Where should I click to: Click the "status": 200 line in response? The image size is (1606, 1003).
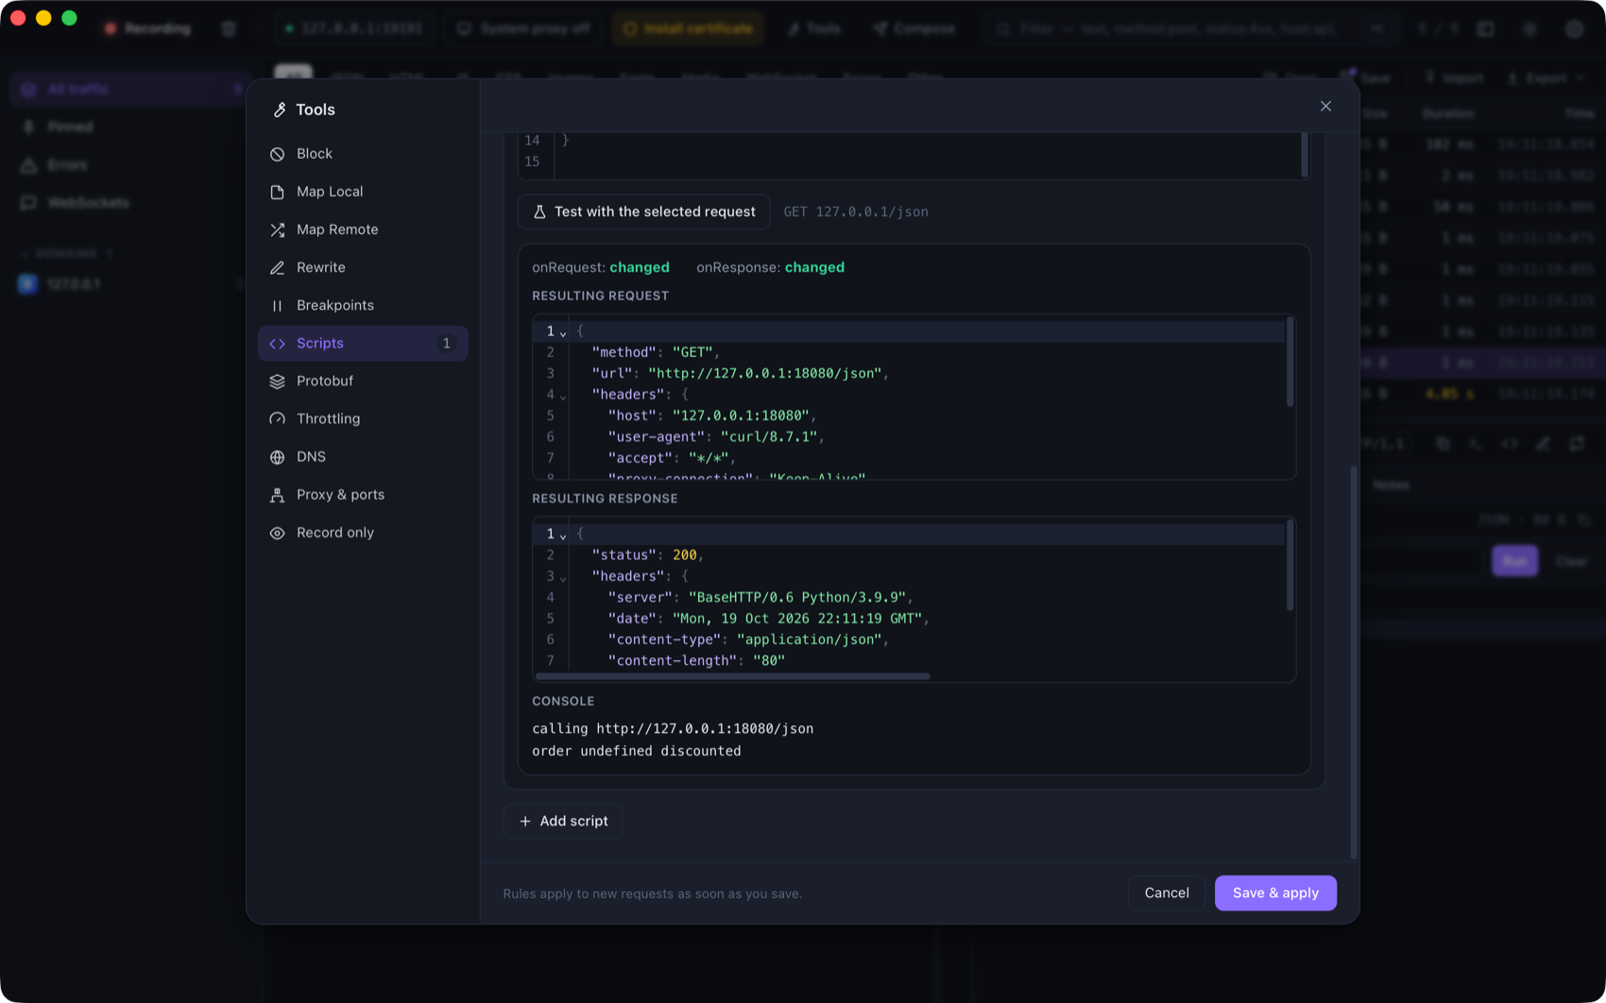(648, 554)
